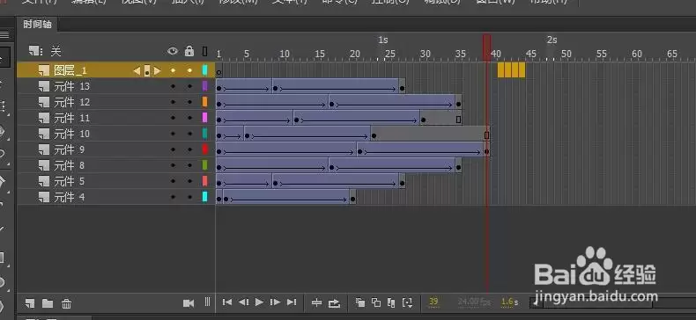Image resolution: width=696 pixels, height=320 pixels.
Task: Click the trash can delete-layer icon
Action: 66,303
